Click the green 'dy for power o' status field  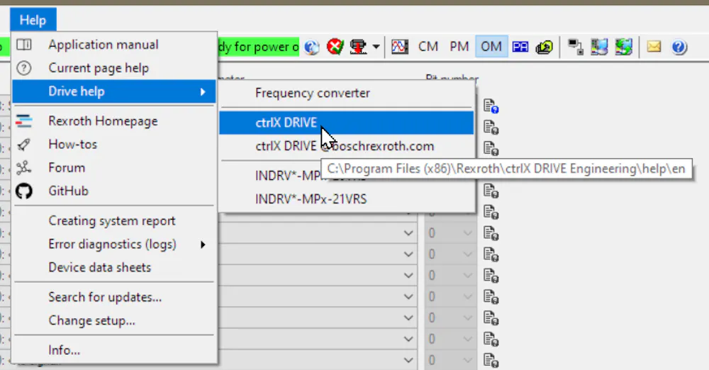pyautogui.click(x=258, y=47)
